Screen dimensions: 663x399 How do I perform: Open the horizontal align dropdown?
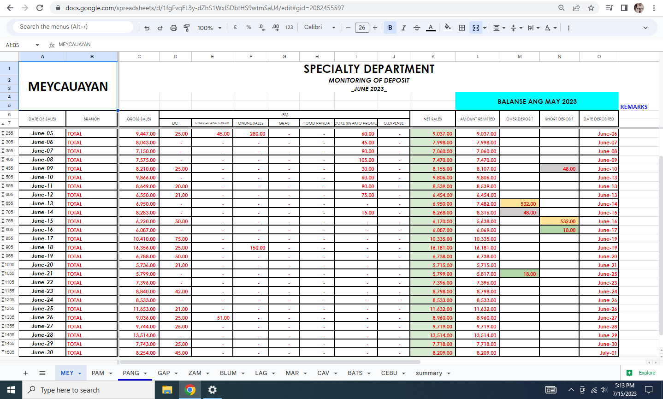click(x=499, y=28)
